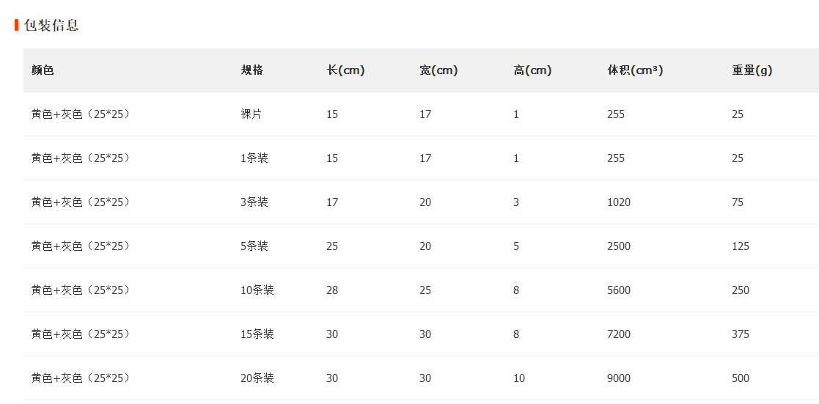This screenshot has width=819, height=404.
Task: Click the volume value 1020
Action: click(619, 202)
